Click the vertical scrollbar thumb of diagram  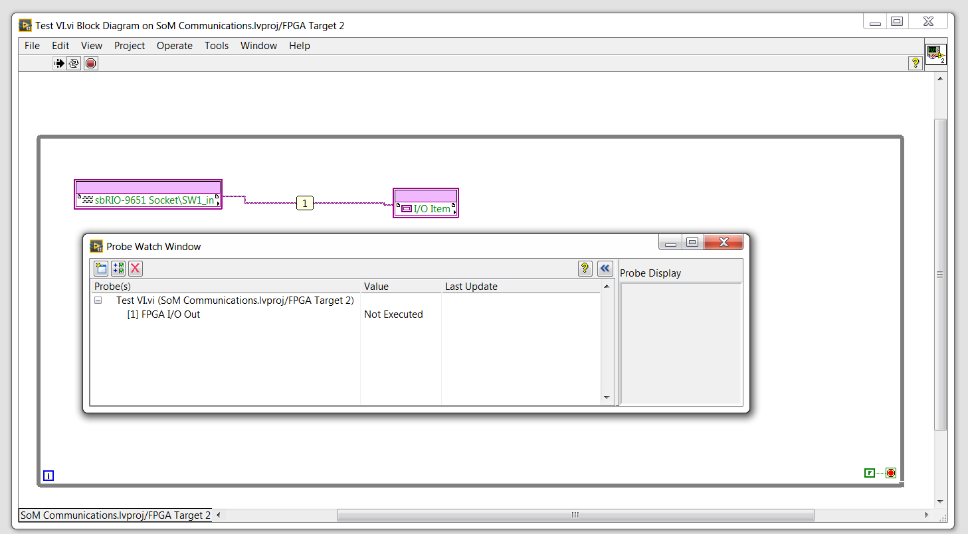click(940, 275)
